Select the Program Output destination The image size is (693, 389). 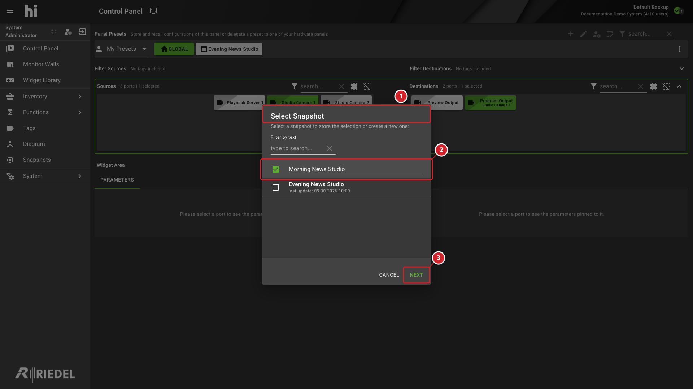click(x=491, y=103)
